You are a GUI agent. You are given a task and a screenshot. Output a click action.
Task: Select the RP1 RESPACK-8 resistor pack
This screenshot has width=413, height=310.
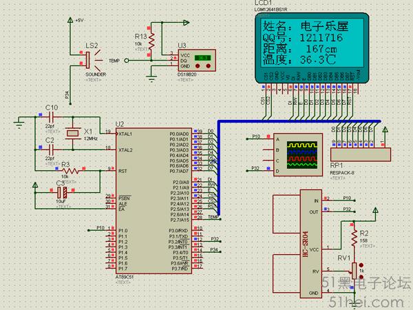click(360, 154)
